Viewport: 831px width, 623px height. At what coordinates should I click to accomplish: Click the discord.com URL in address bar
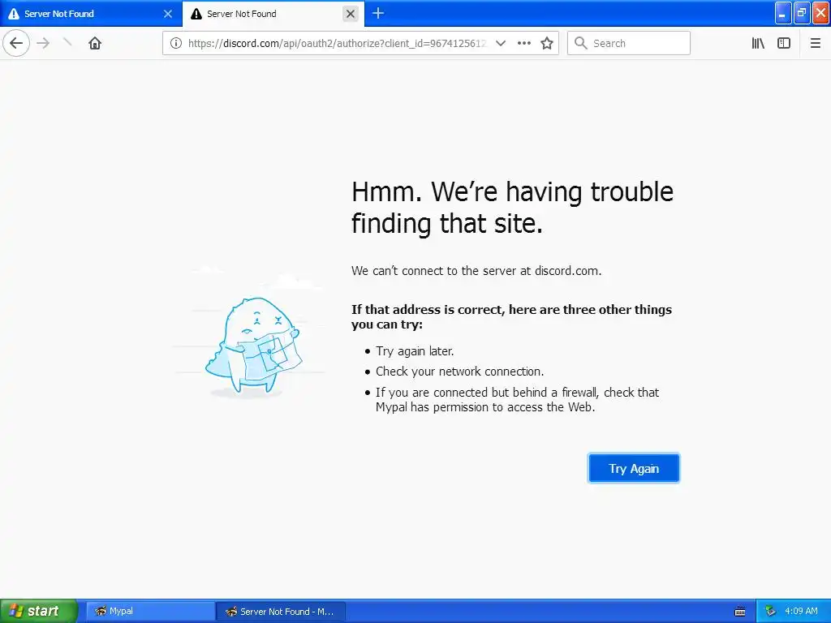tap(336, 44)
